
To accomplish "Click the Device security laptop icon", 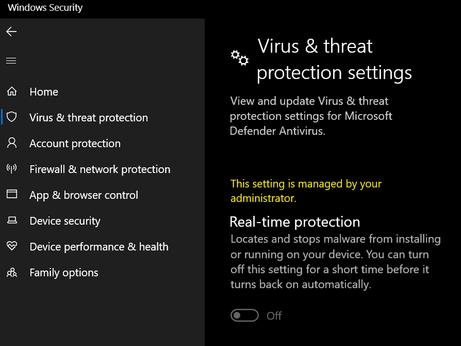I will coord(11,221).
